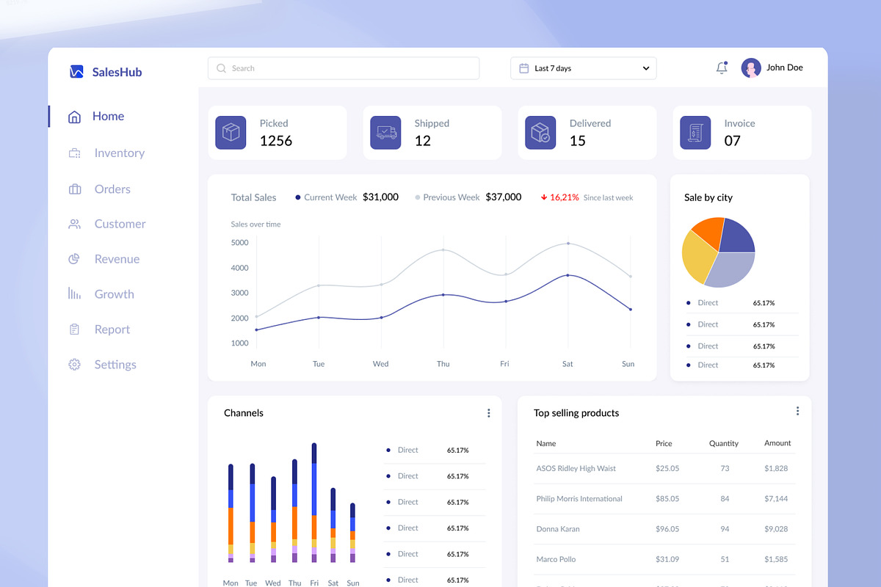Click the Revenue pie chart icon

(74, 259)
